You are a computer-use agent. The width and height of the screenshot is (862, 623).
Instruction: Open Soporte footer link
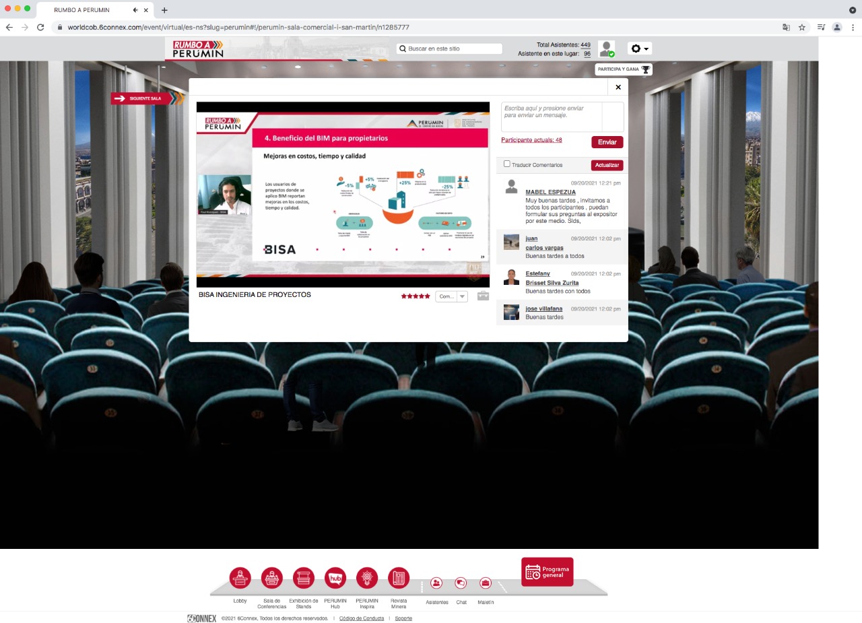point(403,618)
